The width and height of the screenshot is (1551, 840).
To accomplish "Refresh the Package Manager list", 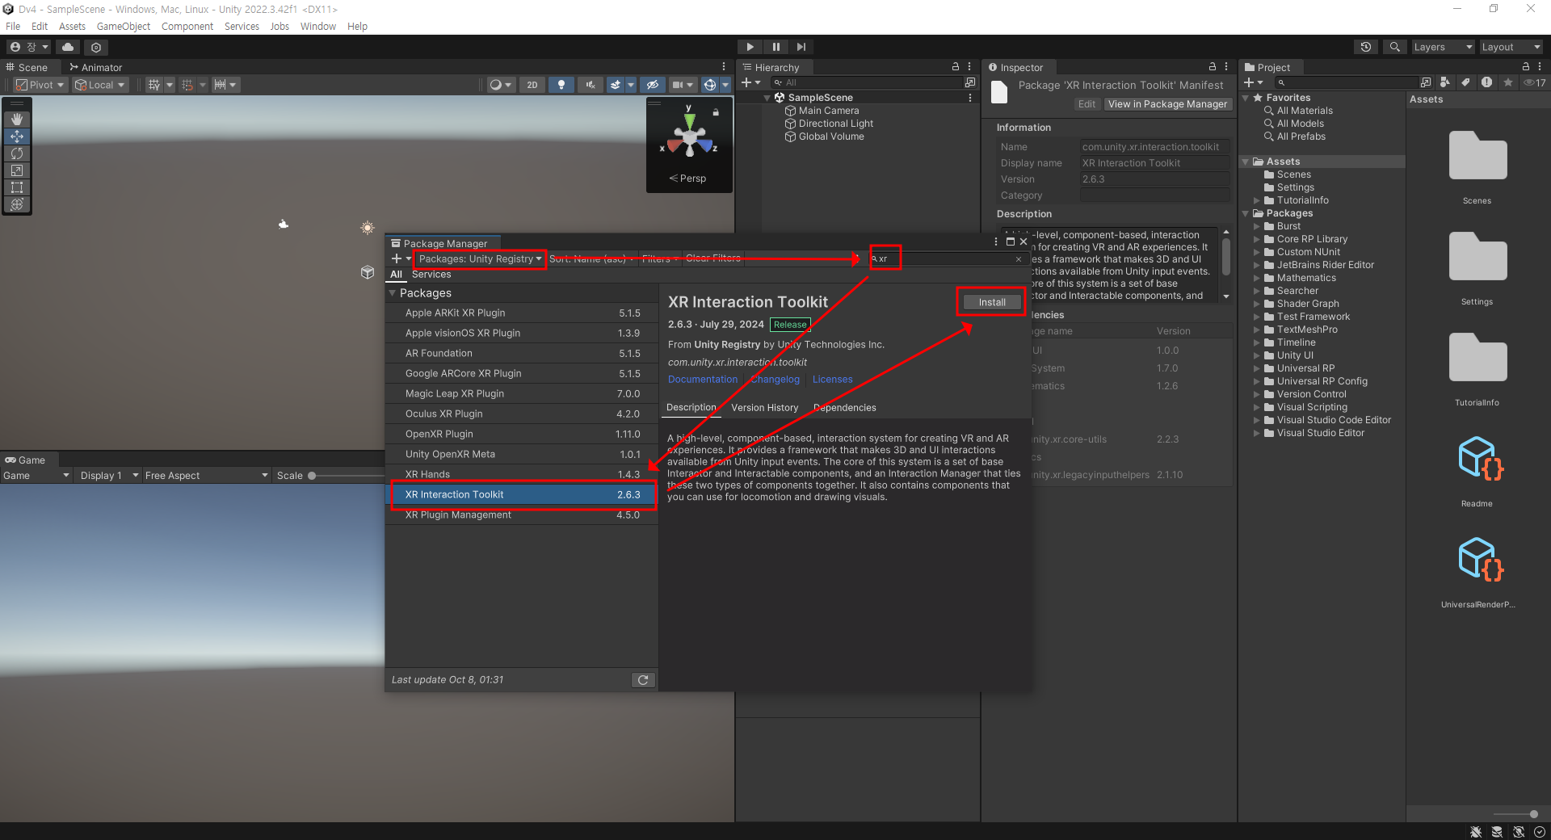I will pos(643,680).
